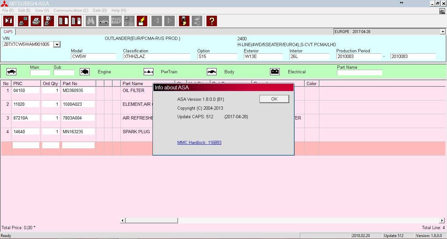This screenshot has height=239, width=447.
Task: Open help via the question mark icon
Action: pyautogui.click(x=212, y=21)
